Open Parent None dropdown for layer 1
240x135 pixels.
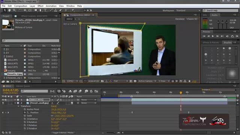click(88, 100)
